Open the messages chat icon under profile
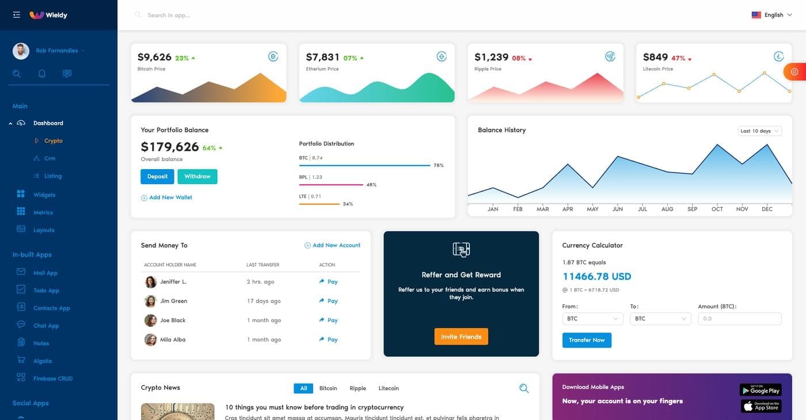Screen dimensions: 806x420 [x=67, y=74]
